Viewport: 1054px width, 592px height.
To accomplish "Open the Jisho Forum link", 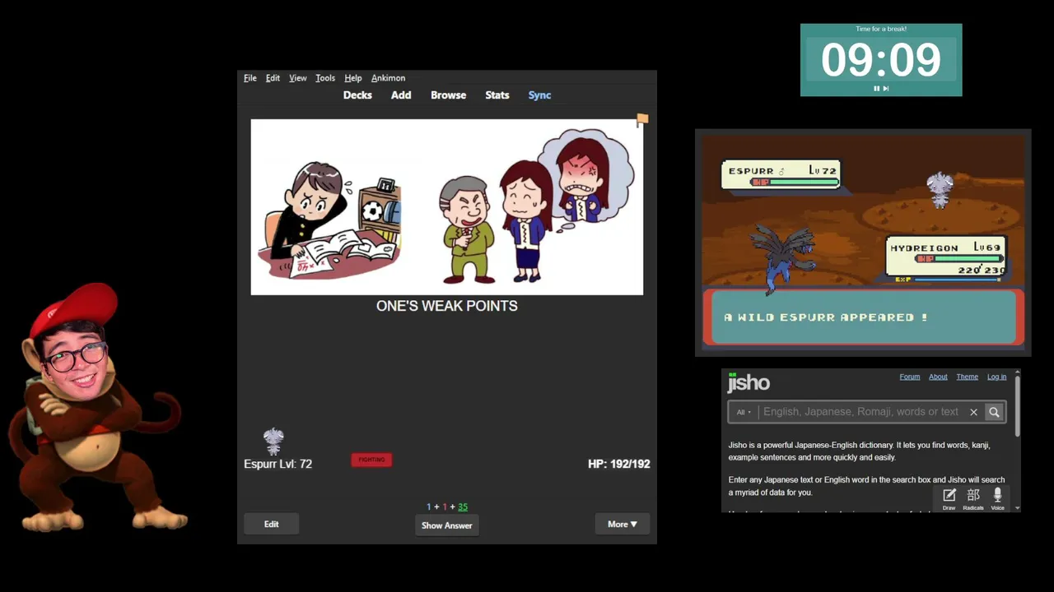I will click(910, 377).
